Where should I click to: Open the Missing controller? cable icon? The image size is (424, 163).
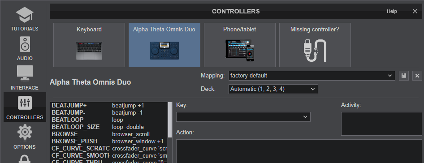[x=315, y=51]
